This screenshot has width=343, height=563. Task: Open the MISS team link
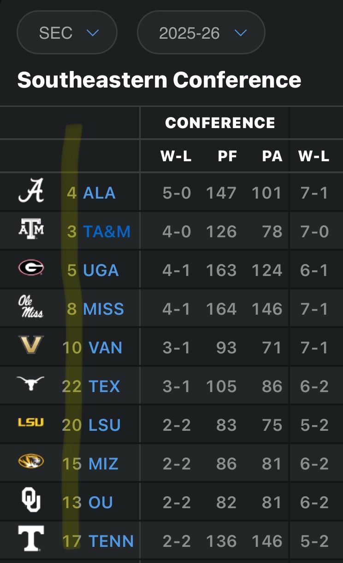(x=104, y=309)
